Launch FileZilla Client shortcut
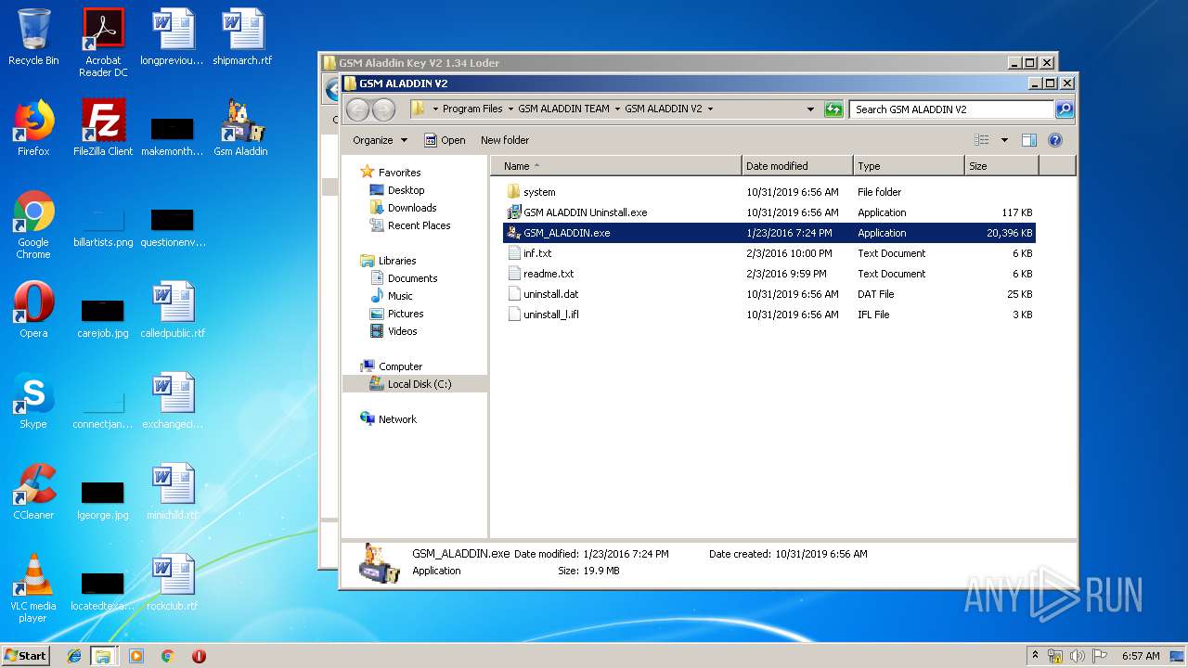 pyautogui.click(x=103, y=129)
